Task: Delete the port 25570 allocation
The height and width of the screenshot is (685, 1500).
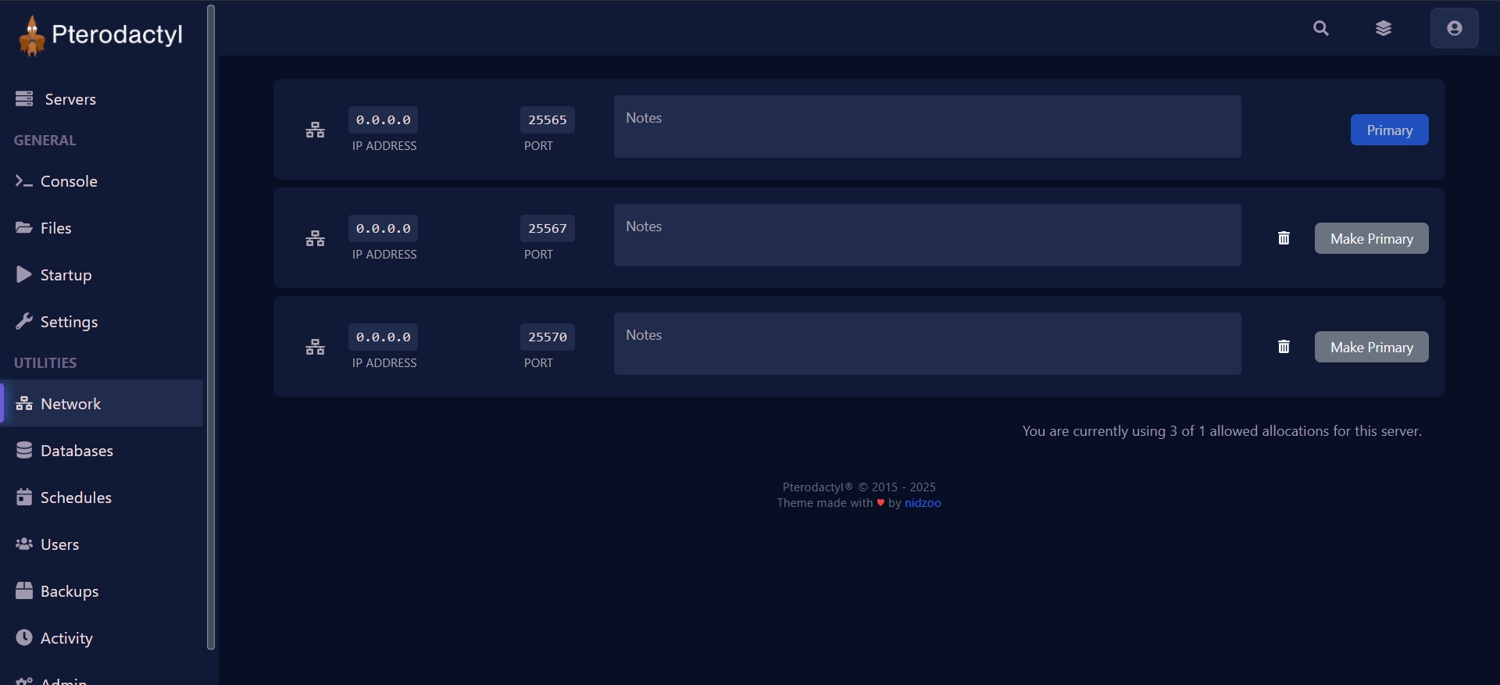Action: point(1284,347)
